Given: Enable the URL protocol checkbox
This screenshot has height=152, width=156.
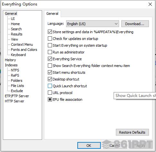Looking at the screenshot, I should 50,93.
